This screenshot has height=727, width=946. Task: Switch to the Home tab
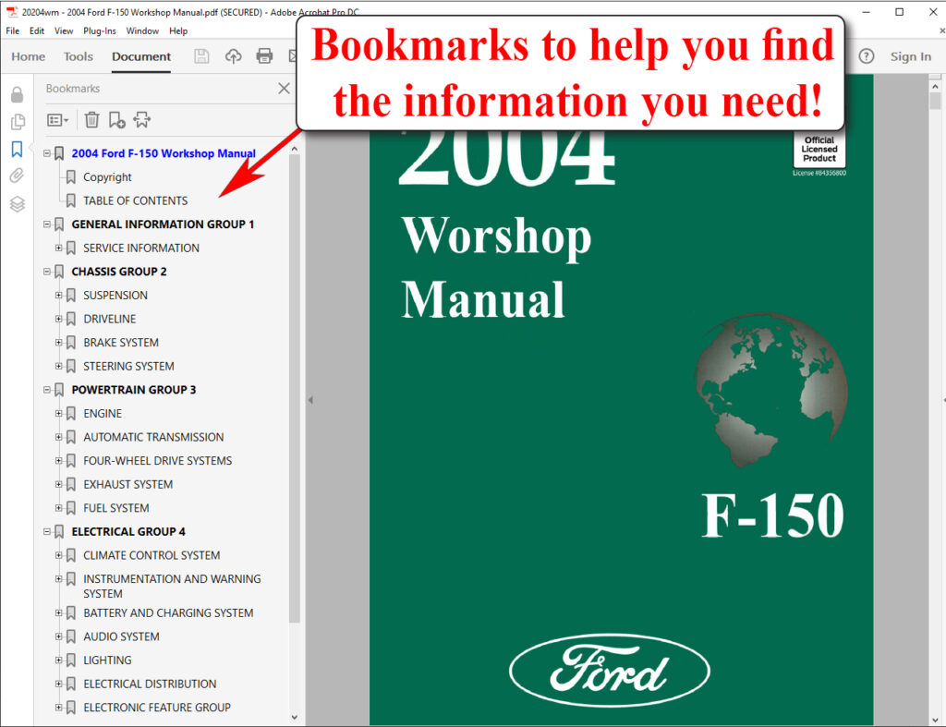pos(29,56)
